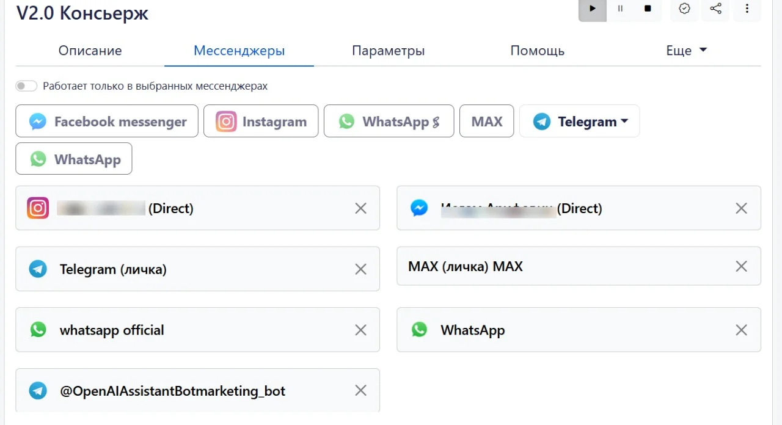Remove the @OpenAIAssistantBotmarketing_bot connection
The width and height of the screenshot is (782, 425).
tap(360, 390)
